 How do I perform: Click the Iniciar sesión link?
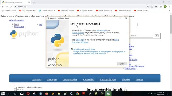point(130,69)
